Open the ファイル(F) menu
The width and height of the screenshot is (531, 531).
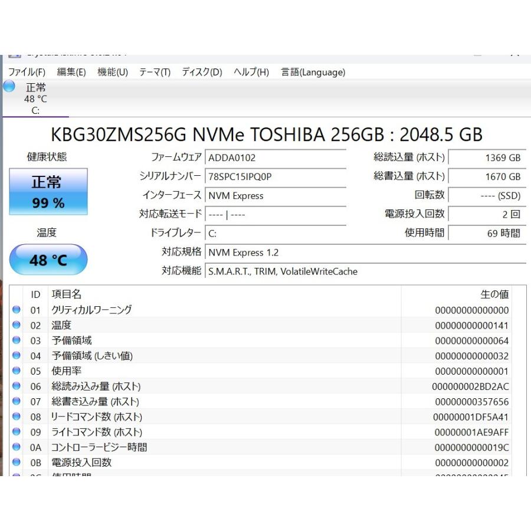coord(27,72)
